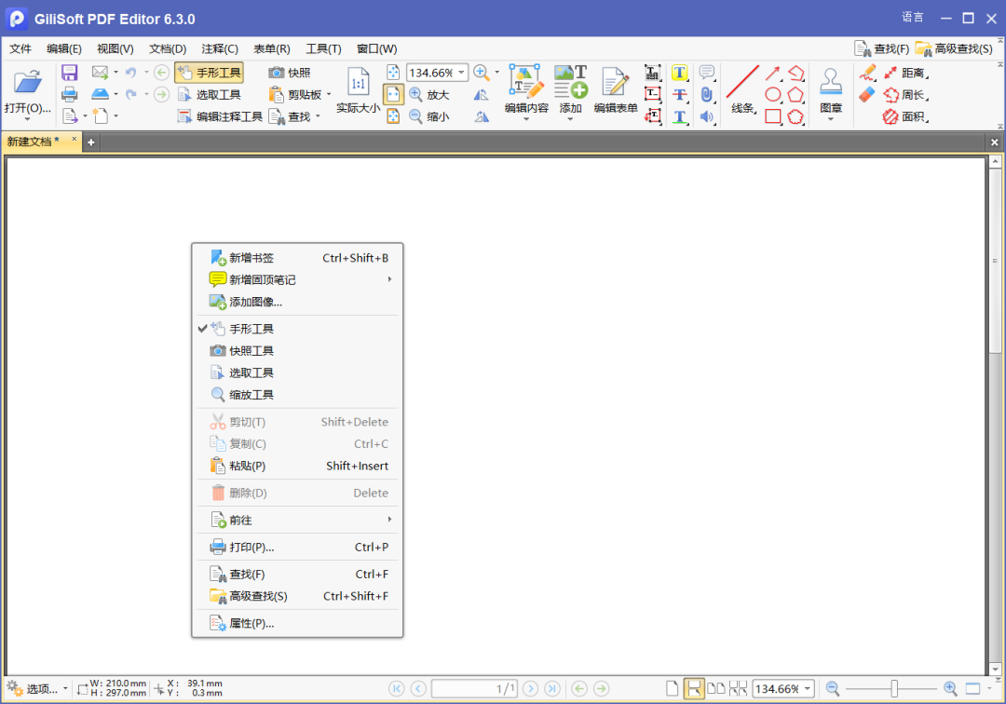Open the 注释(C) menu

click(221, 48)
